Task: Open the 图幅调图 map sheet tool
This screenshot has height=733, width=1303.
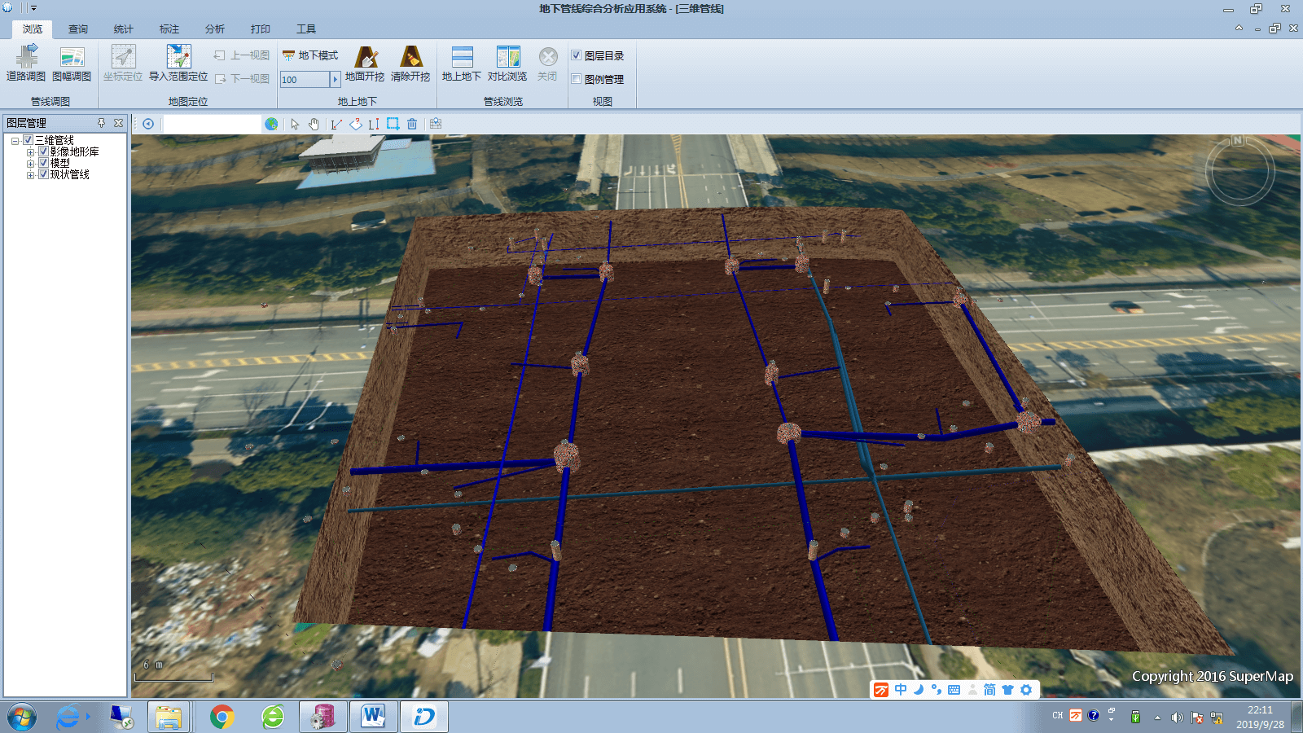Action: click(x=72, y=63)
